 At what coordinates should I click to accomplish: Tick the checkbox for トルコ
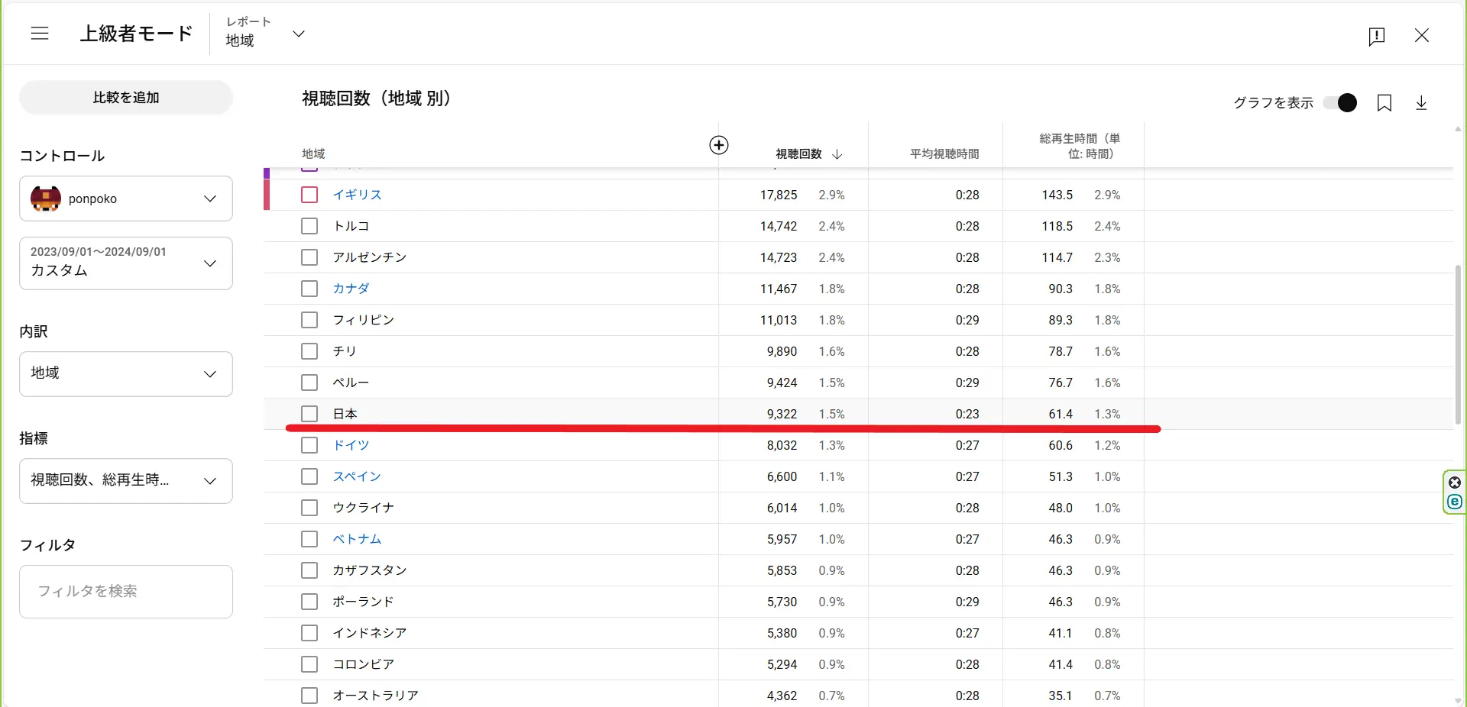[x=309, y=226]
